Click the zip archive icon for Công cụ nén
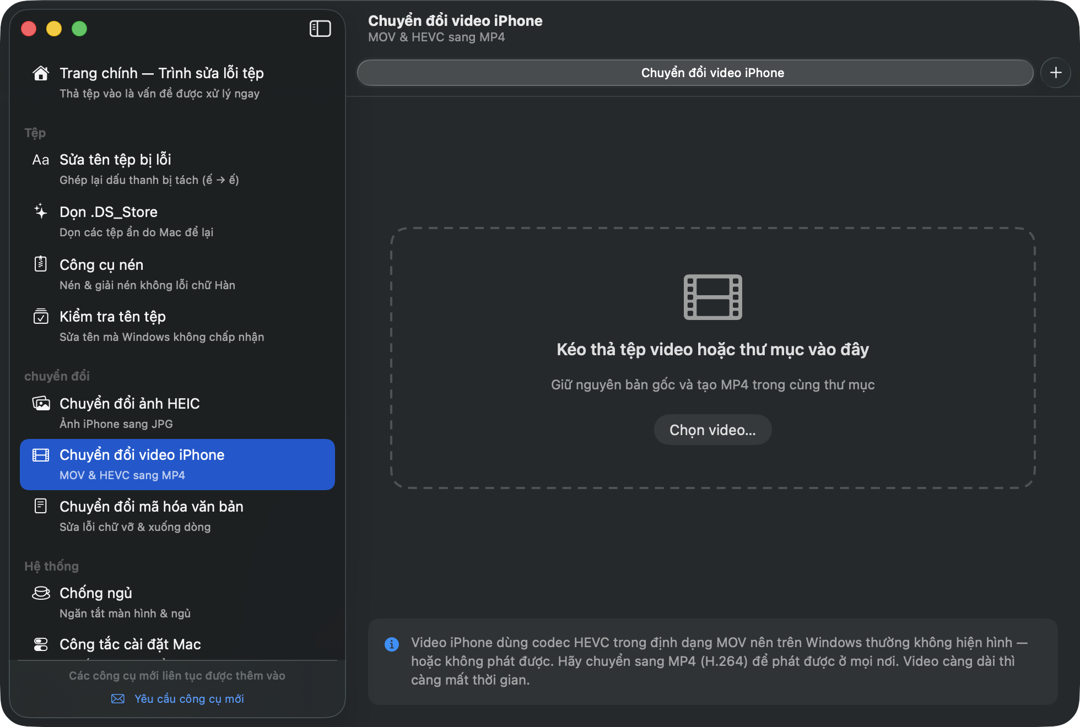 (41, 264)
